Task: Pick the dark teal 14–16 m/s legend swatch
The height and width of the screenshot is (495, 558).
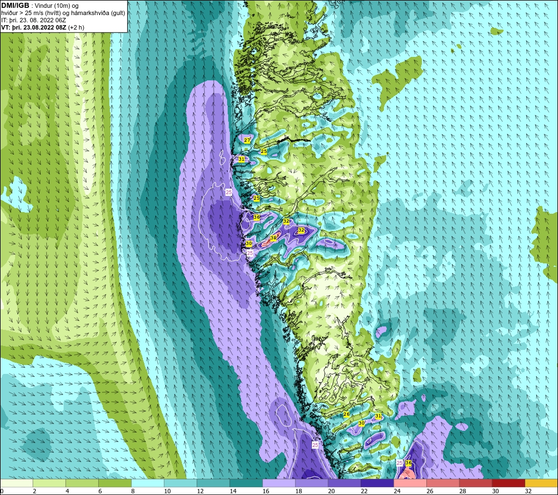Action: coord(246,483)
